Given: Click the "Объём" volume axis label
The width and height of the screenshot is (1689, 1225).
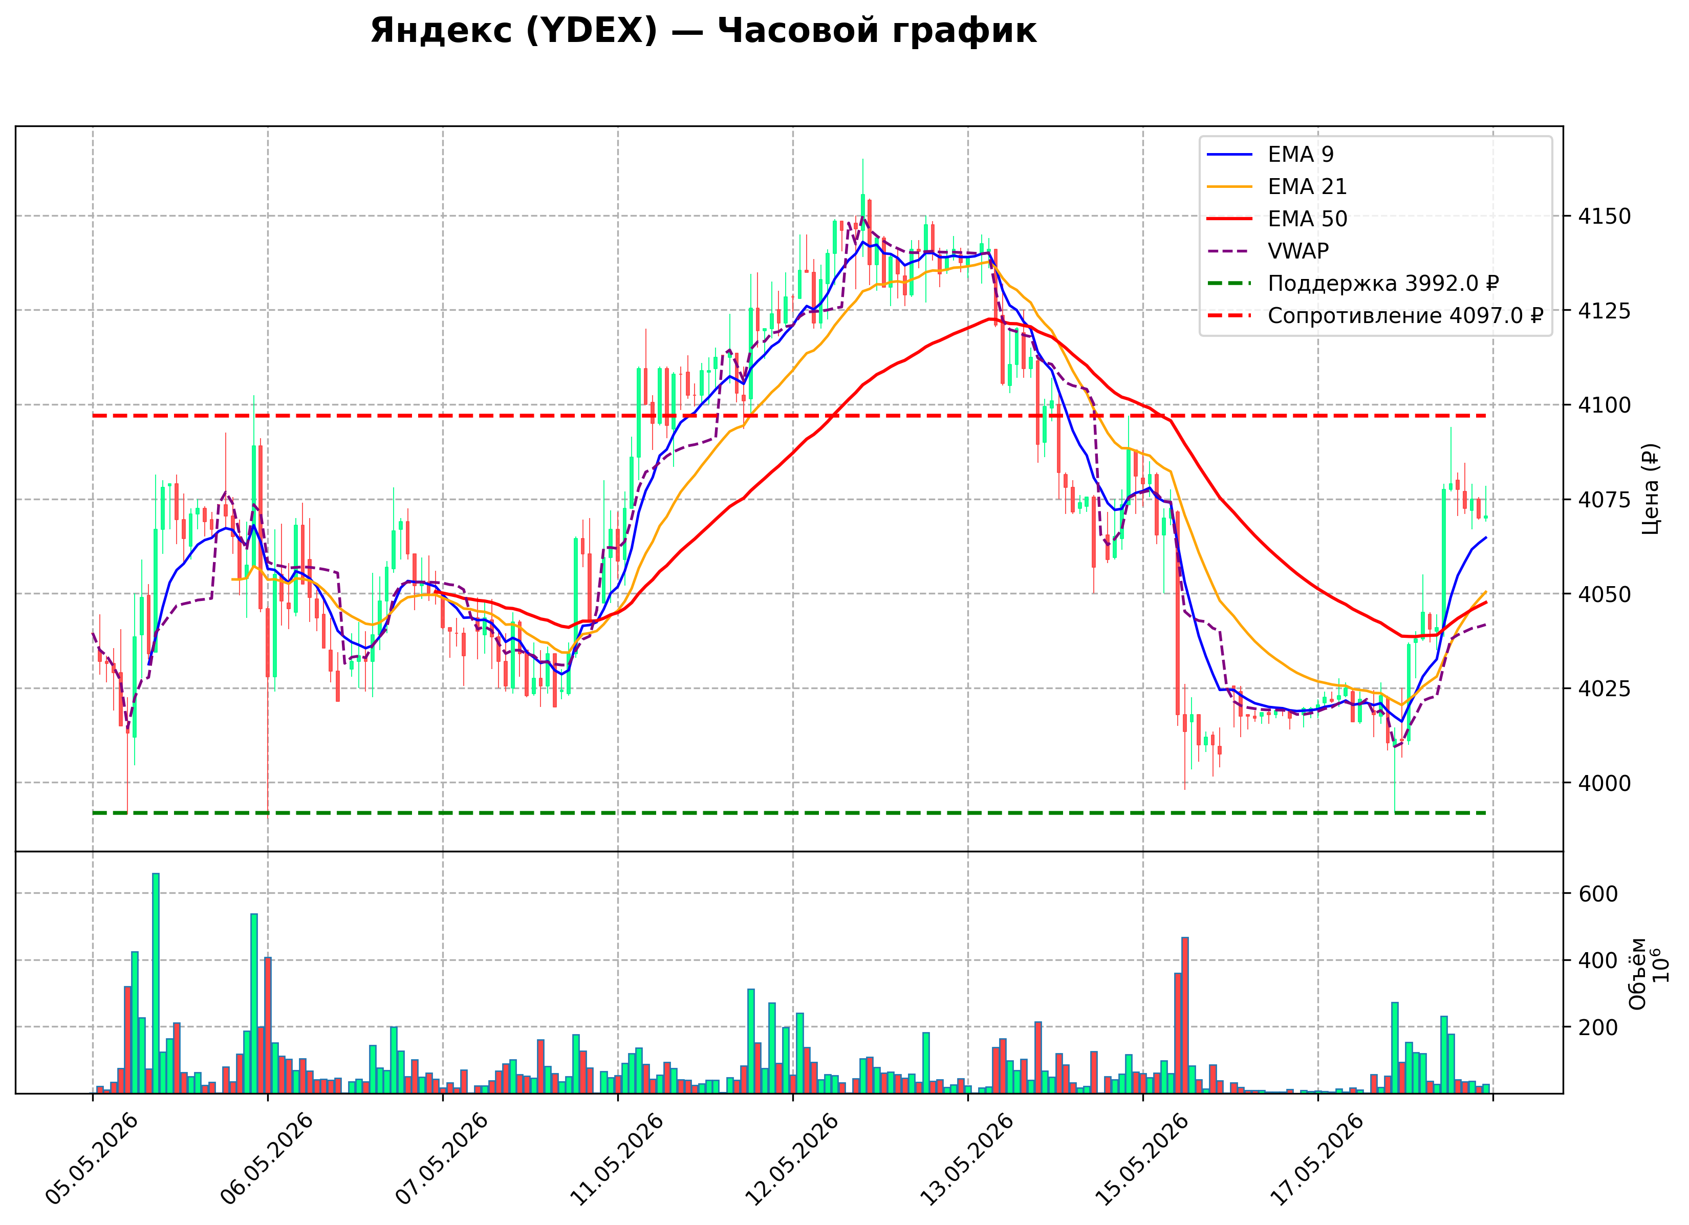Looking at the screenshot, I should [1638, 973].
